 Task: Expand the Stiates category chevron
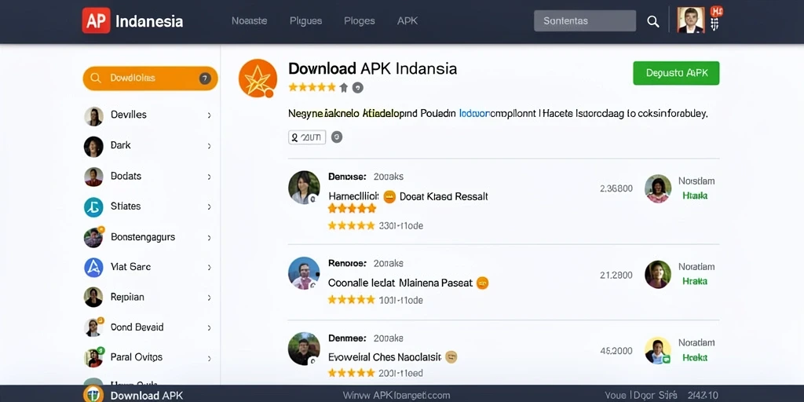point(209,207)
